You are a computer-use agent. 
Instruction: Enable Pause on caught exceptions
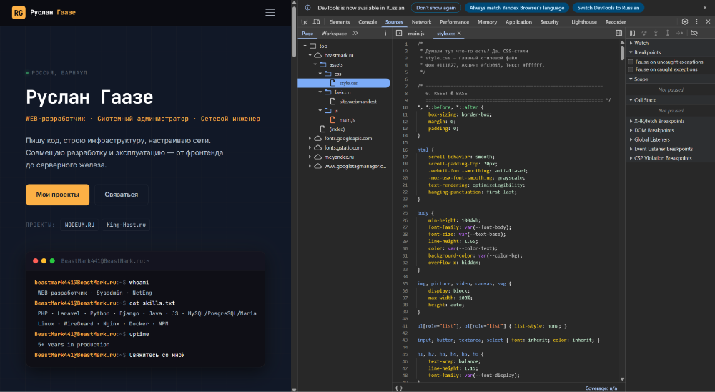[x=631, y=70]
